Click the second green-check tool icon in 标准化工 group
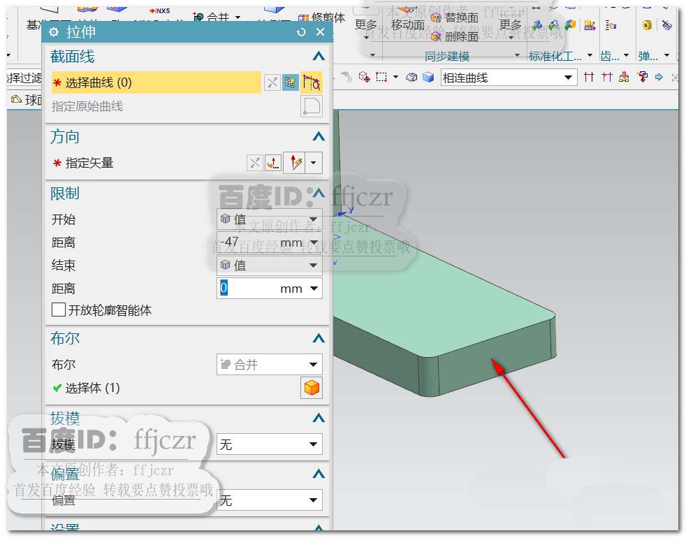Screen dimensions: 686x538 click(x=553, y=25)
